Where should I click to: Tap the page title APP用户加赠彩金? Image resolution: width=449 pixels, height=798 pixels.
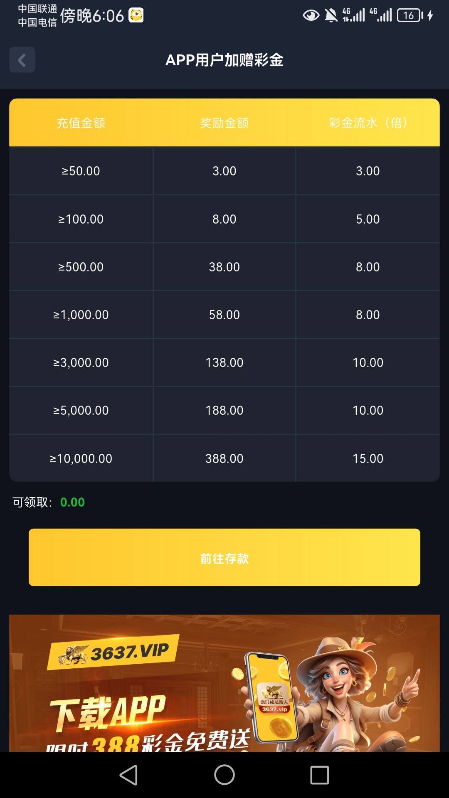224,60
